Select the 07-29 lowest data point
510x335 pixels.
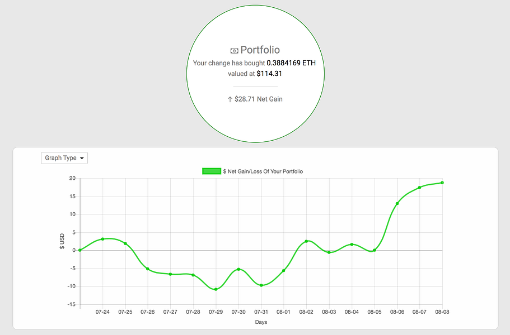tap(216, 289)
